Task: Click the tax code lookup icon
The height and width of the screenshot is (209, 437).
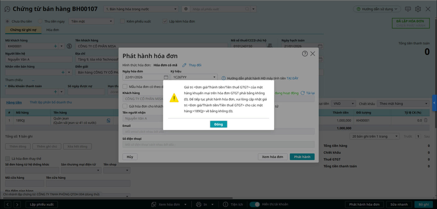Action: tap(270, 46)
